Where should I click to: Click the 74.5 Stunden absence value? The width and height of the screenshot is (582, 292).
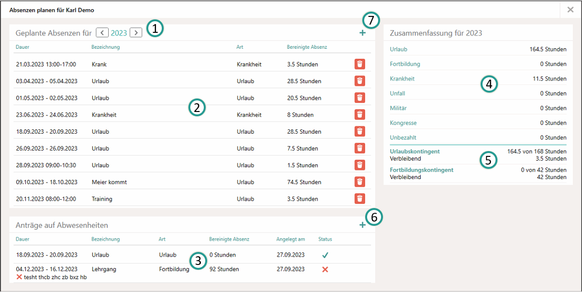(x=304, y=182)
